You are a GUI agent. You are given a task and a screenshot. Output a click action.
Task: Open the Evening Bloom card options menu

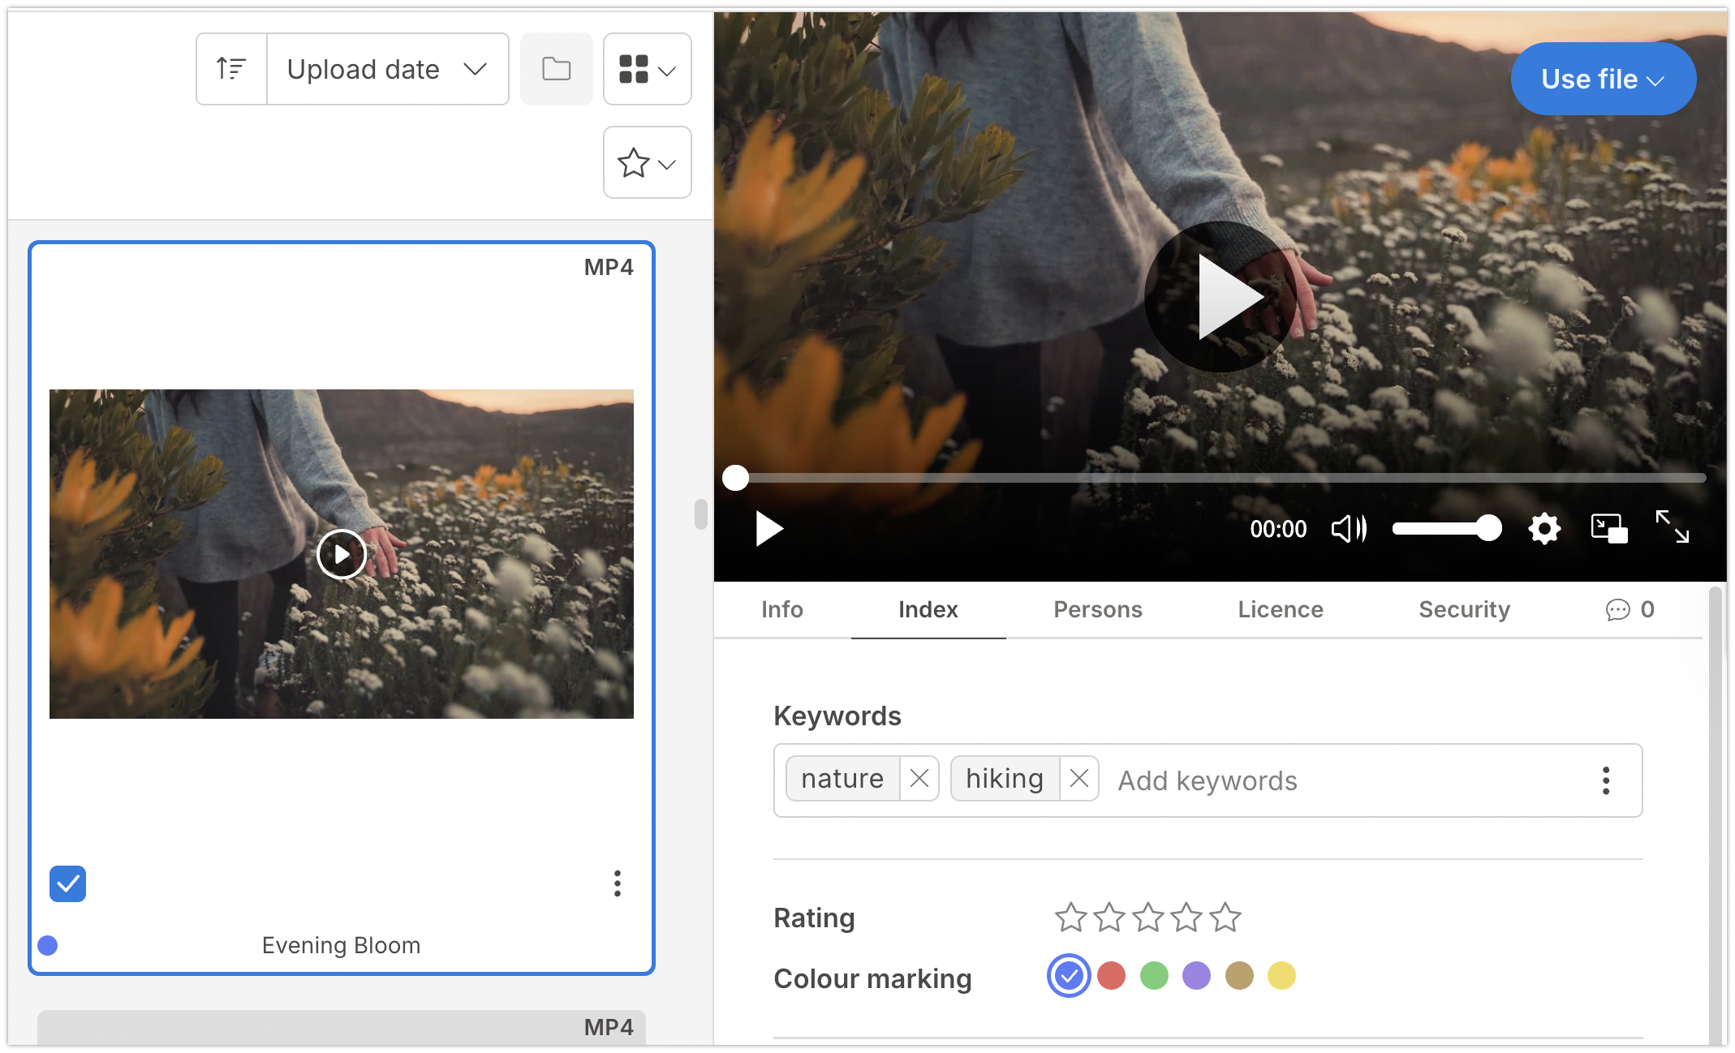pos(617,883)
